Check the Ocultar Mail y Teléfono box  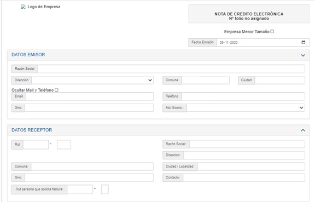coord(56,90)
